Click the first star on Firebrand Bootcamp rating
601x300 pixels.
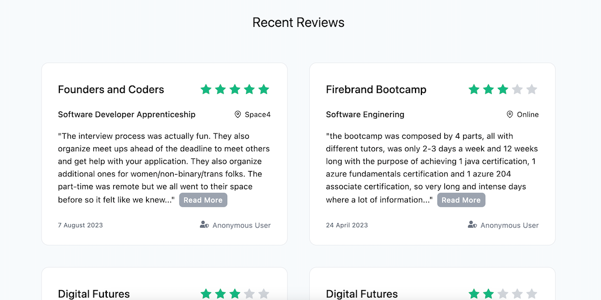474,90
